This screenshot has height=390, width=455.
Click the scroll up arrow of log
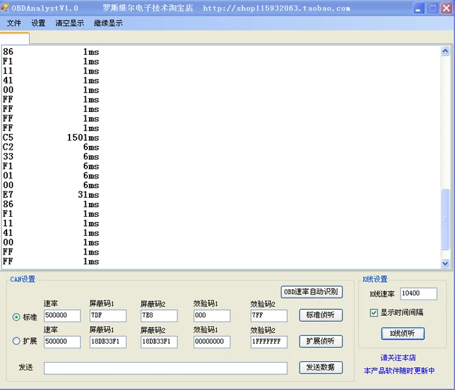[445, 51]
